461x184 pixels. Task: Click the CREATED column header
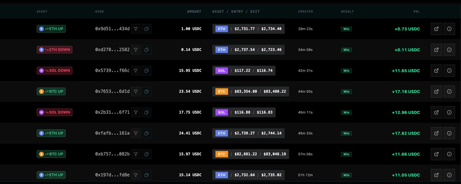tap(305, 12)
